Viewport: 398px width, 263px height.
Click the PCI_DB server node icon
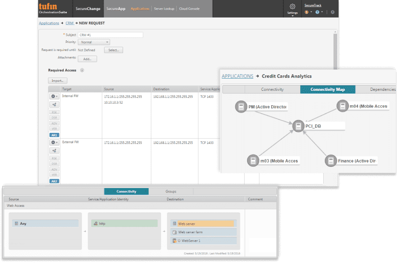[x=299, y=126]
